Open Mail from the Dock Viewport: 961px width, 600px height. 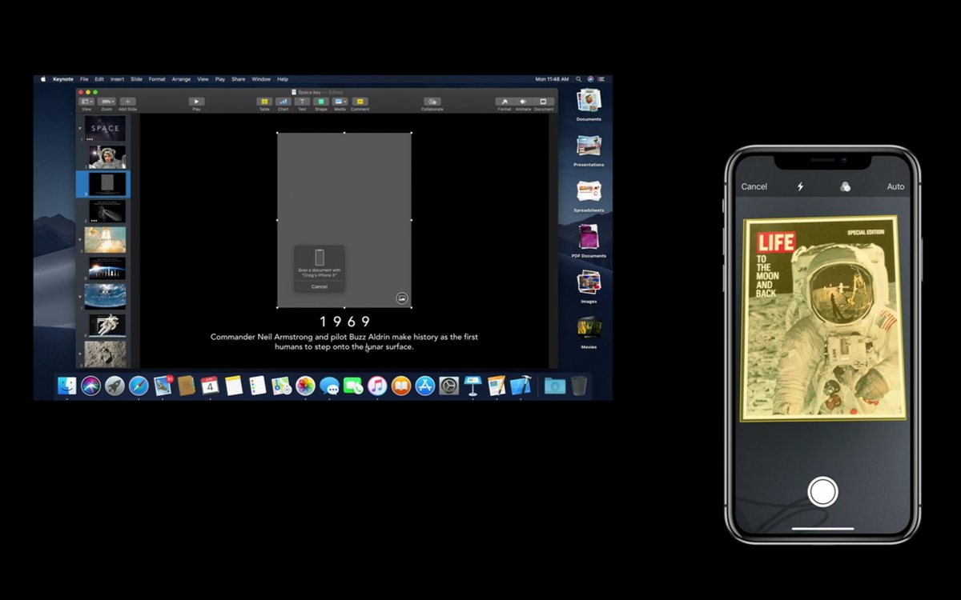(x=163, y=386)
